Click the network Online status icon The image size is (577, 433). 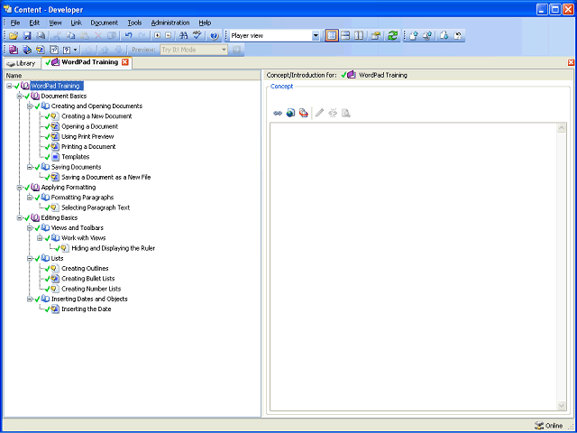tap(539, 425)
